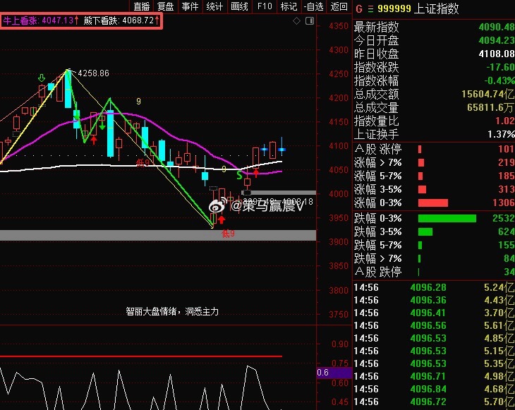Select tick row 14:56 4096.28

click(x=434, y=288)
